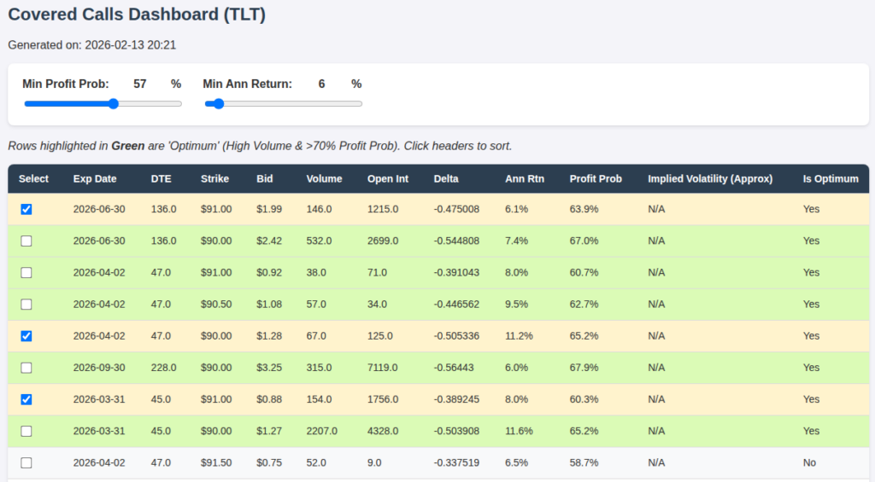Sort by the Profit Prob column header
Screen dimensions: 875x482
(x=596, y=179)
